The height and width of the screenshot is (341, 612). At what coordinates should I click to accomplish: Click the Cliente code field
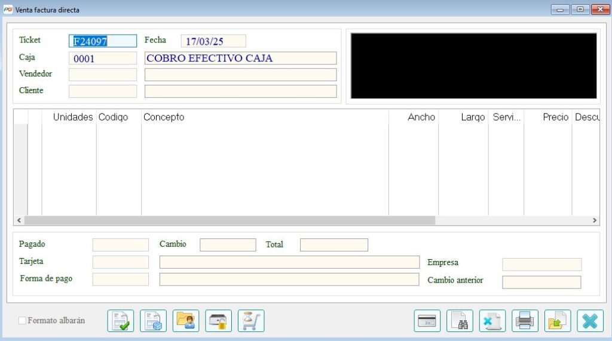point(103,91)
